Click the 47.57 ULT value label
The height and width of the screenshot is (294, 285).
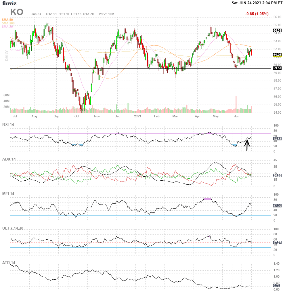pyautogui.click(x=277, y=243)
